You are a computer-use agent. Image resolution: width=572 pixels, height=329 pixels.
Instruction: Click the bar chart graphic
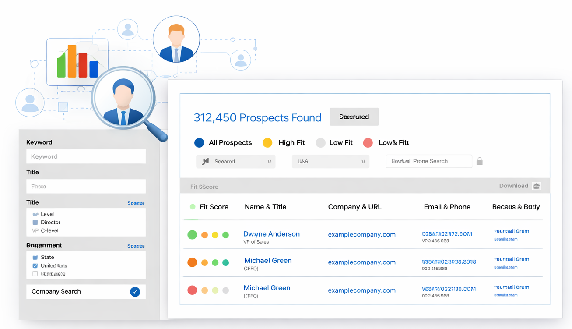click(77, 62)
